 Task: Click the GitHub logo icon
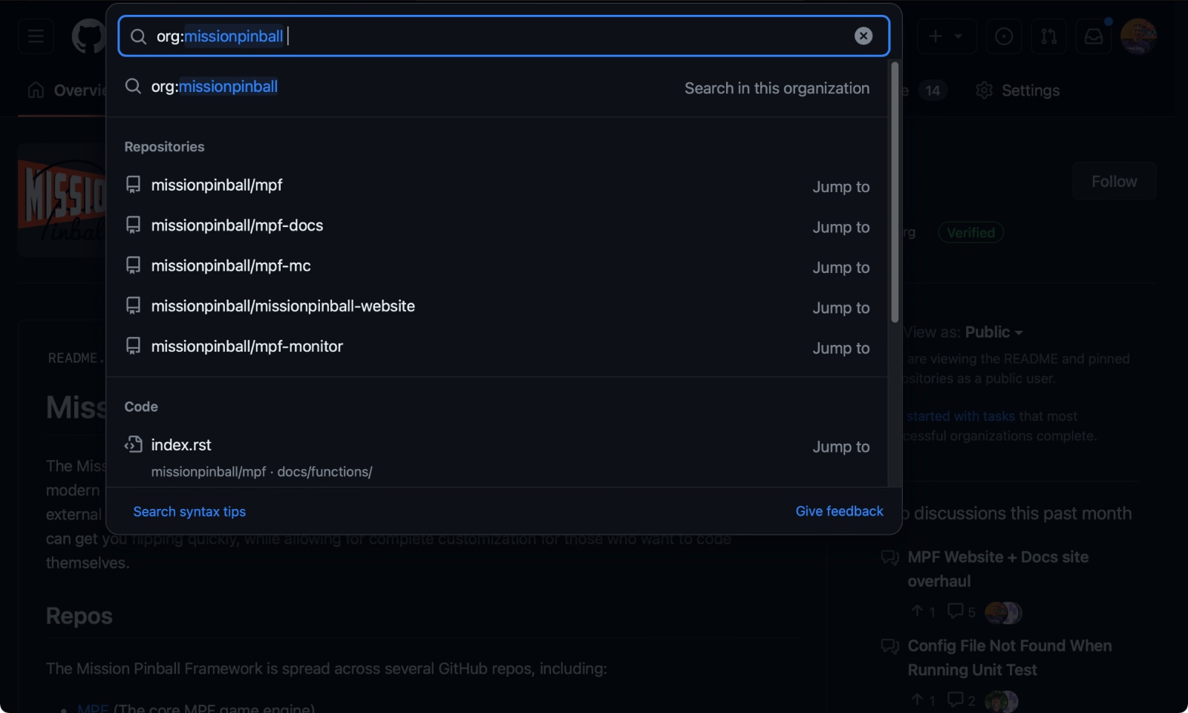coord(88,36)
